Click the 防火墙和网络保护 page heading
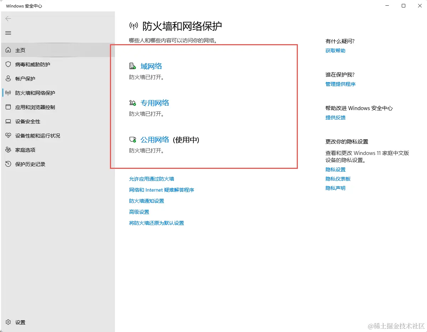 coord(182,26)
